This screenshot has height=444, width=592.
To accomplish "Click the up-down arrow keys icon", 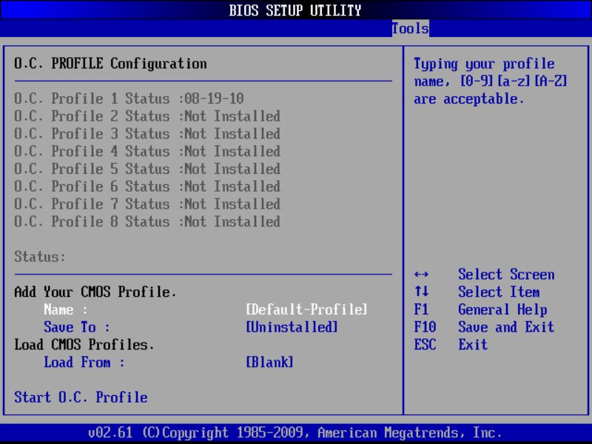I will point(421,291).
